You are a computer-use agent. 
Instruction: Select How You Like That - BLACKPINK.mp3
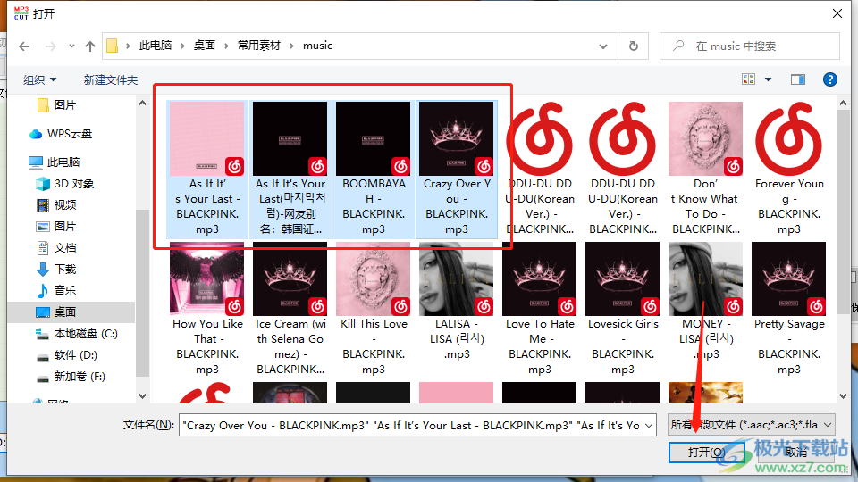tap(206, 310)
